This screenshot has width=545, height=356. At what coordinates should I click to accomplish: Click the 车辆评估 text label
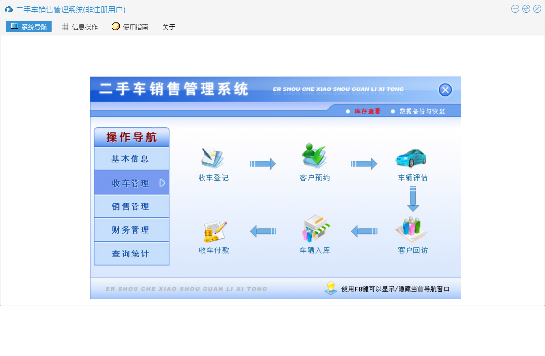click(x=412, y=178)
